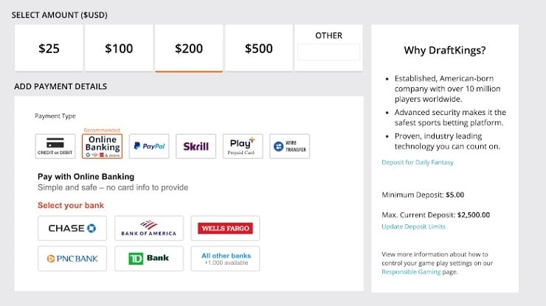
Task: Pick PayPal as the payment type
Action: click(x=149, y=146)
